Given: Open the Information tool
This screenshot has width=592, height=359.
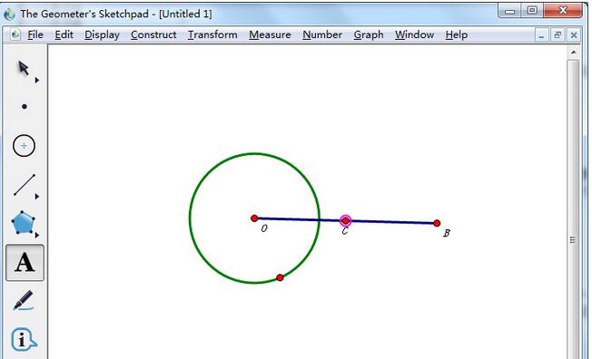Looking at the screenshot, I should [24, 339].
